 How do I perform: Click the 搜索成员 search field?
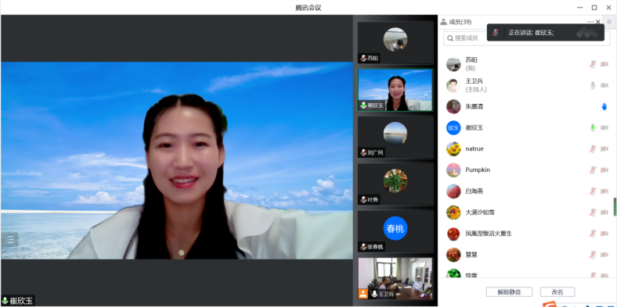point(527,38)
